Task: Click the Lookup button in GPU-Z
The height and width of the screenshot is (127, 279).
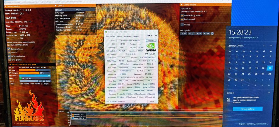Action: (x=151, y=41)
